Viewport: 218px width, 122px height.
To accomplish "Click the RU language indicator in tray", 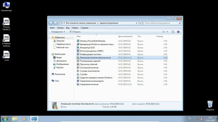I will (190, 119).
